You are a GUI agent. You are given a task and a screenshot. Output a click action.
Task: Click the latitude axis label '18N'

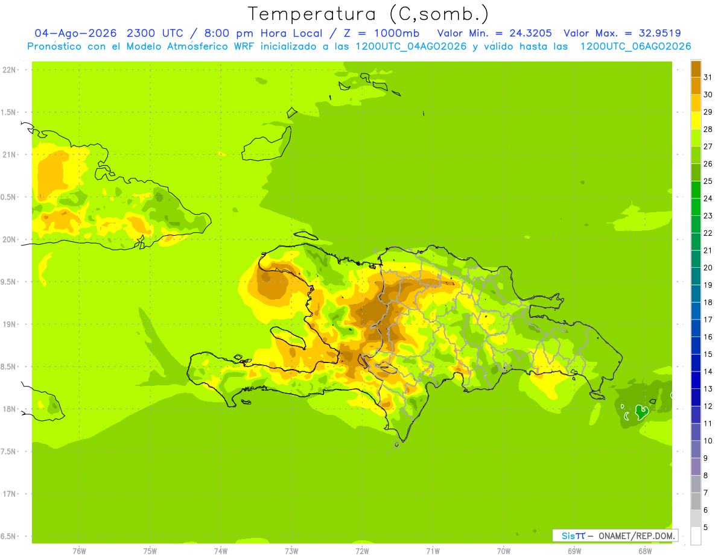coord(9,409)
